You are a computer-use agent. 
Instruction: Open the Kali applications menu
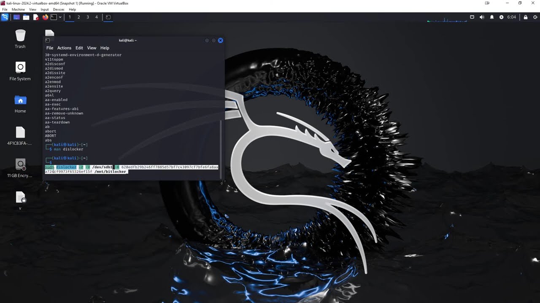coord(5,17)
